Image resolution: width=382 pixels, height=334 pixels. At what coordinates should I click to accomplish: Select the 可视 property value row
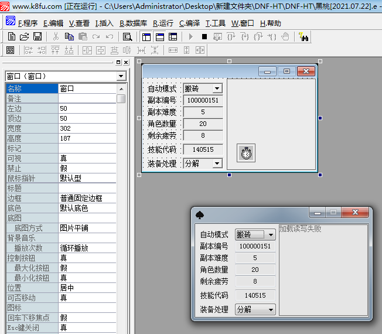coord(91,159)
